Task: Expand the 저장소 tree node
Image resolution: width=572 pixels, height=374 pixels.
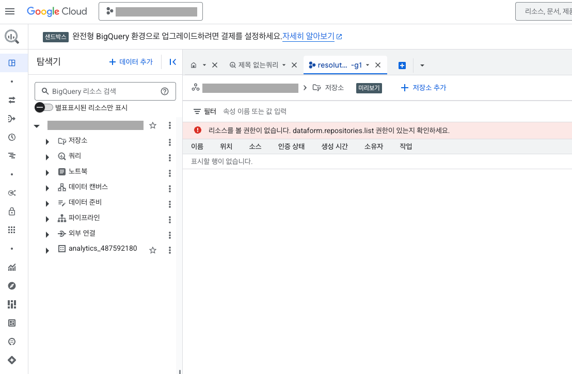Action: pyautogui.click(x=47, y=141)
